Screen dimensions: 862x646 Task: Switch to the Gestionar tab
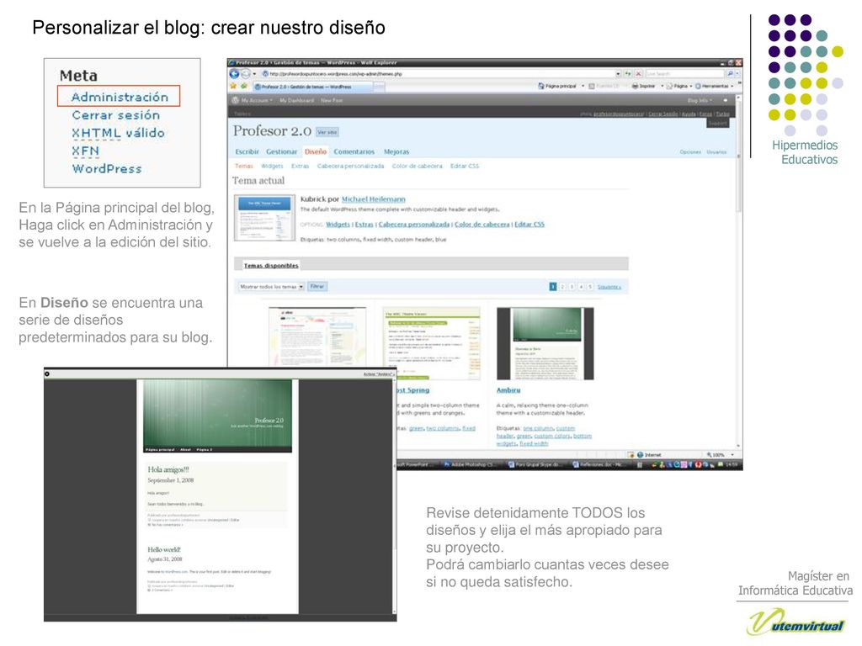coord(281,151)
